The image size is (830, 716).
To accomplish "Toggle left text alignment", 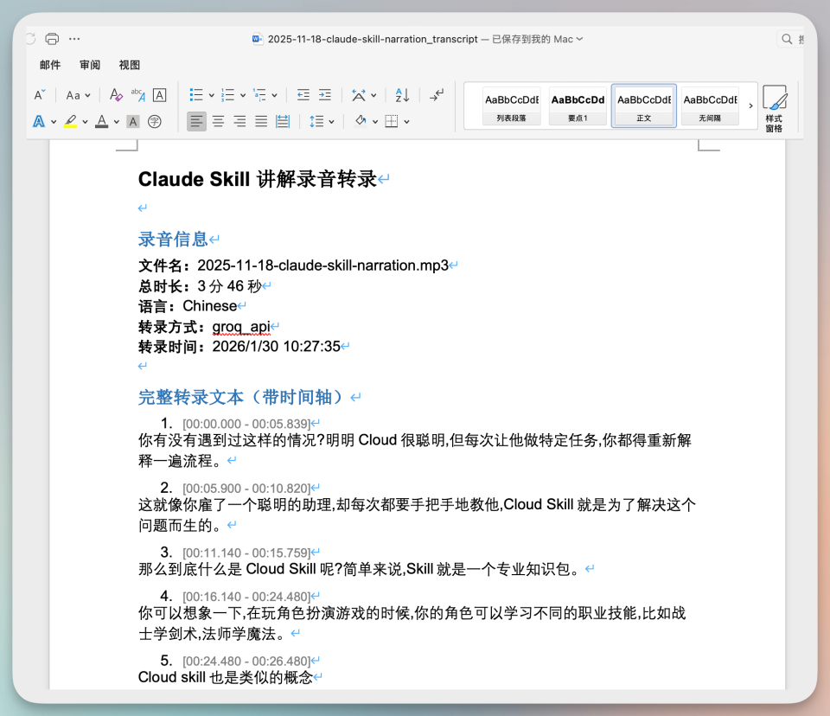I will pos(197,122).
